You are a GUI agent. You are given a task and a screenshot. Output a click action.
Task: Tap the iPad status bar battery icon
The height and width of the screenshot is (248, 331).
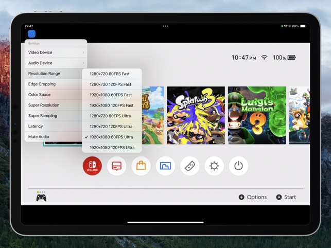tap(303, 26)
